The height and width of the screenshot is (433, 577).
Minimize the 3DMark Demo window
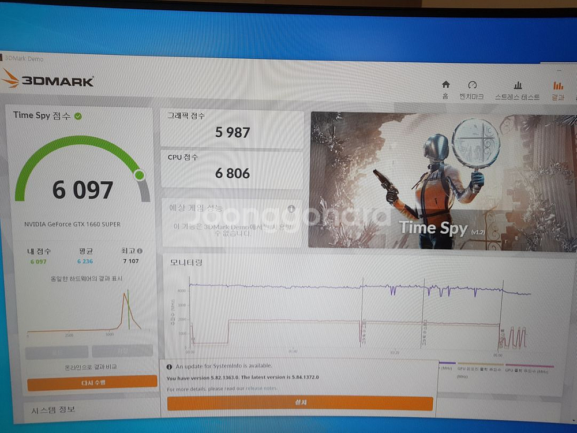click(559, 70)
